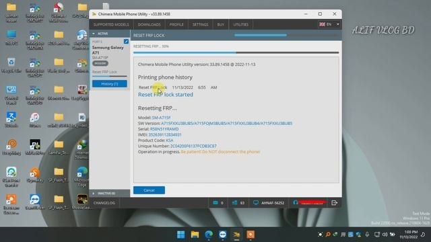Open the This PC desktop icon

pos(11,38)
